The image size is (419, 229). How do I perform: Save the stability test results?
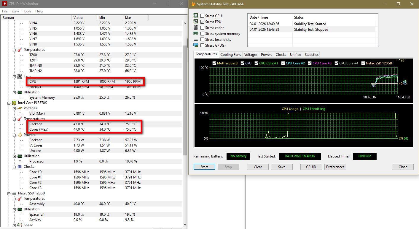[282, 167]
